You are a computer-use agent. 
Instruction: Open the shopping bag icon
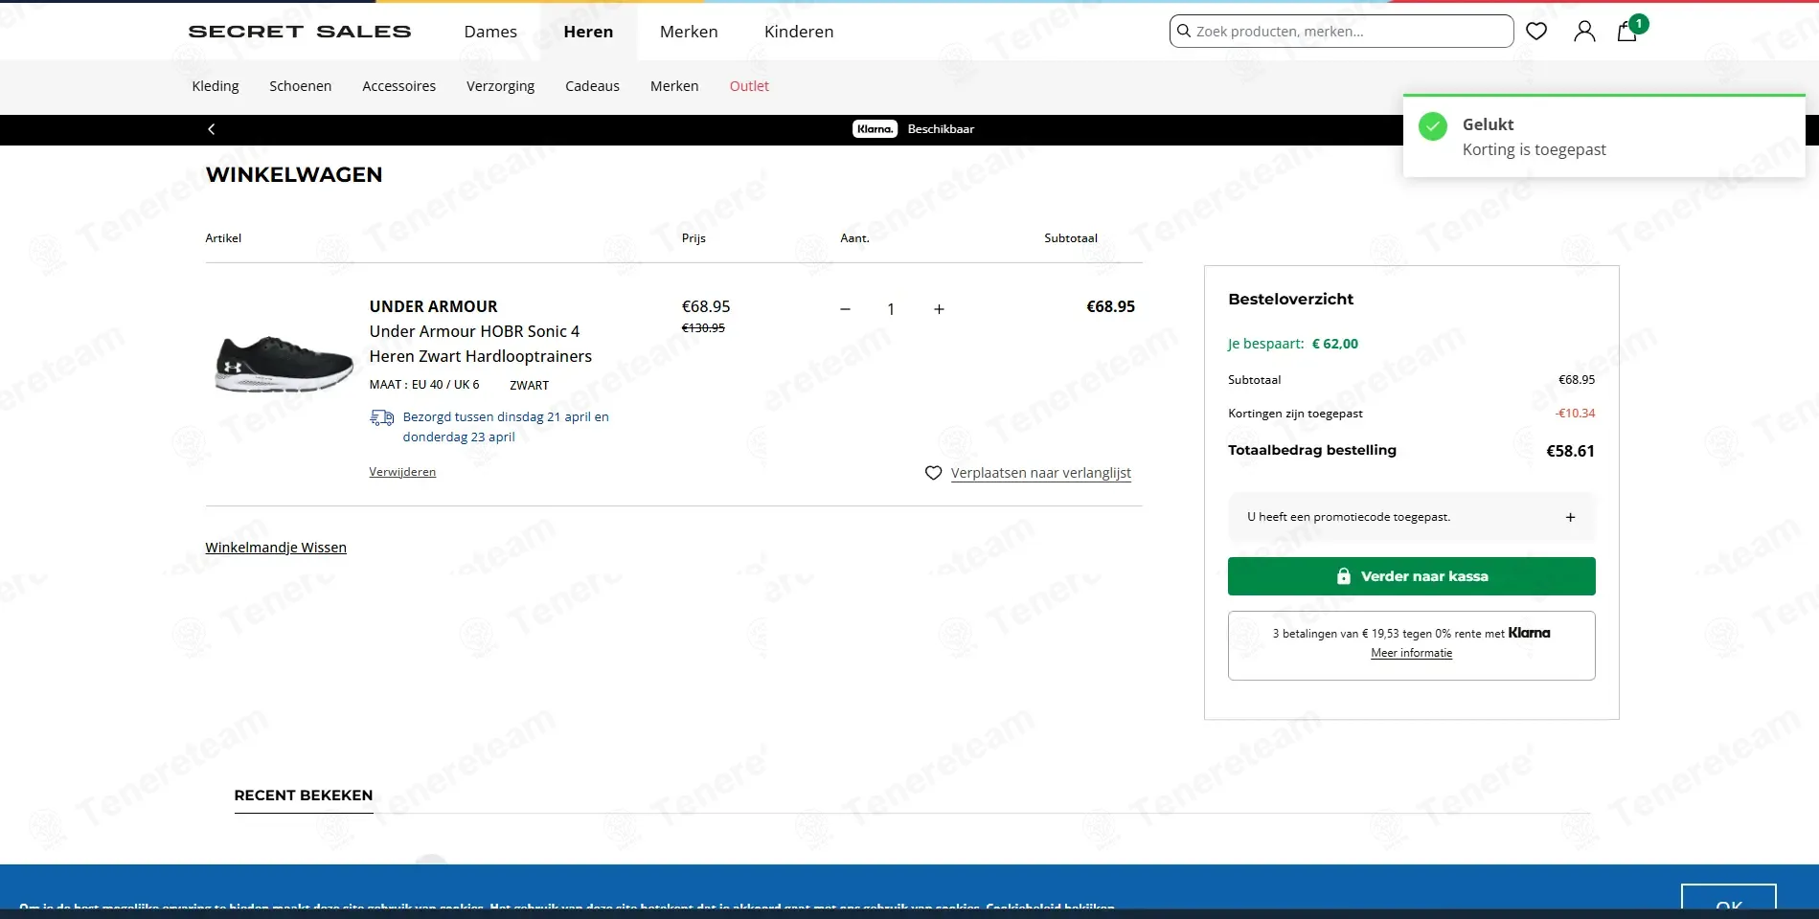coord(1626,32)
